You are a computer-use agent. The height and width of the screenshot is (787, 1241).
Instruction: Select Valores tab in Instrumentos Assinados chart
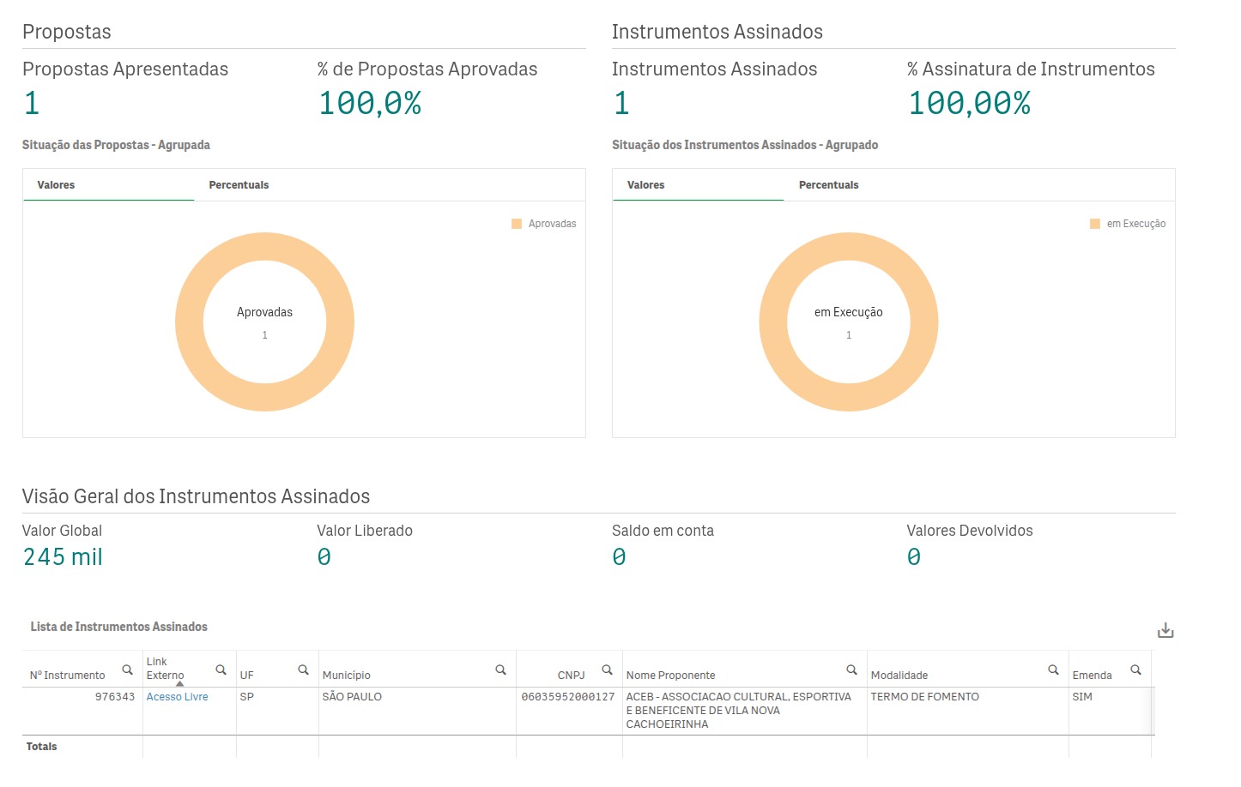646,185
